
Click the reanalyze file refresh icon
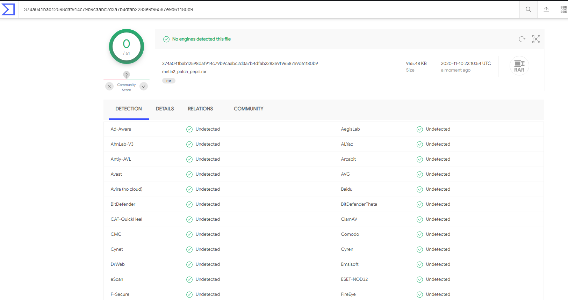click(522, 39)
